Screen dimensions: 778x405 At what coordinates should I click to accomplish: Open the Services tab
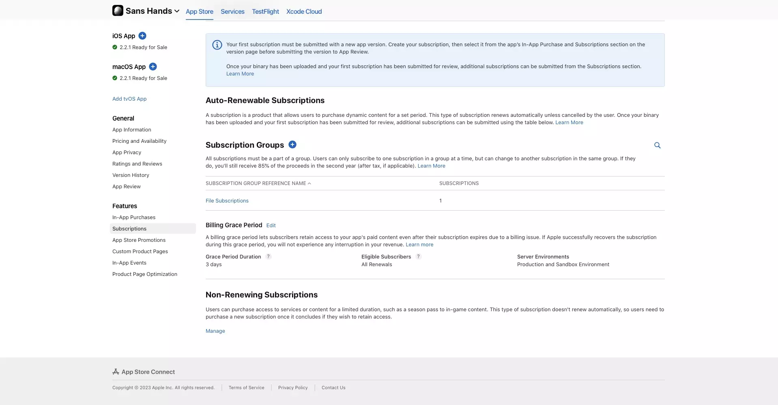pos(232,11)
